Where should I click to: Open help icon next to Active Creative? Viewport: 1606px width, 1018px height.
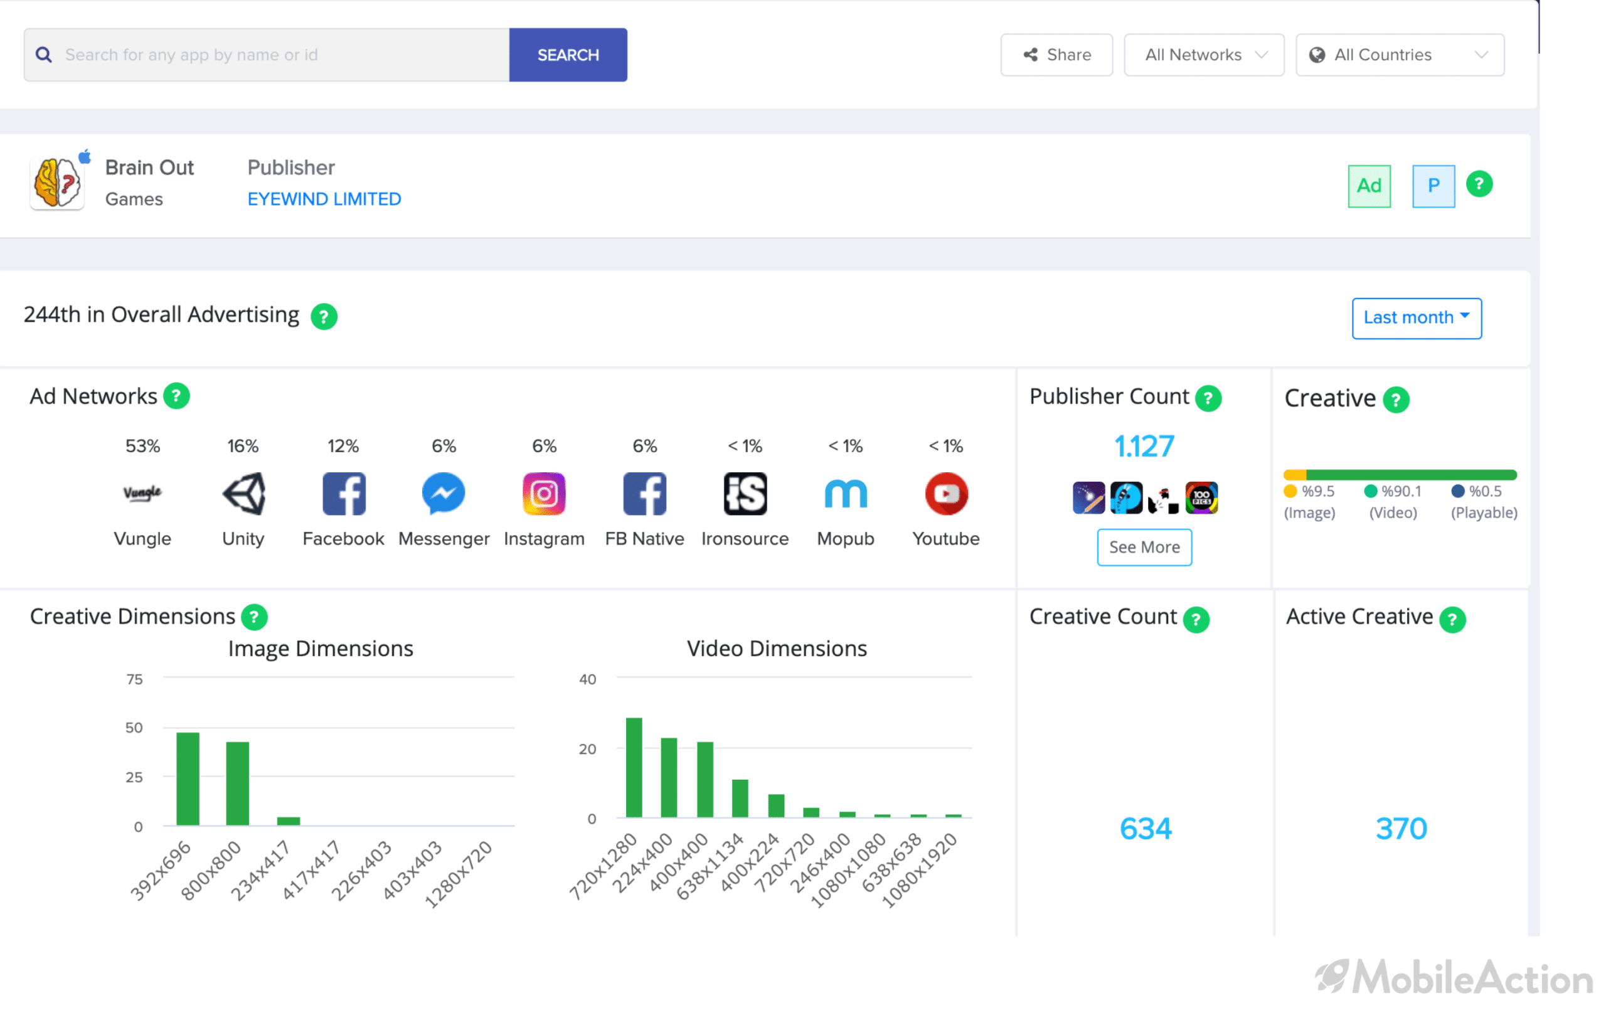tap(1452, 620)
